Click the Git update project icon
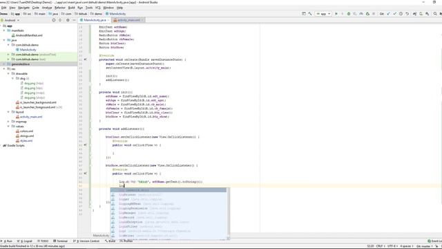Image resolution: width=442 pixels, height=249 pixels. [x=388, y=14]
